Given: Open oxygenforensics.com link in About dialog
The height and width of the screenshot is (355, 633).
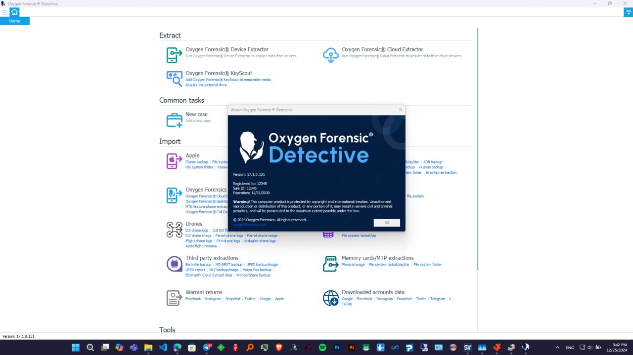Looking at the screenshot, I should pos(250,224).
